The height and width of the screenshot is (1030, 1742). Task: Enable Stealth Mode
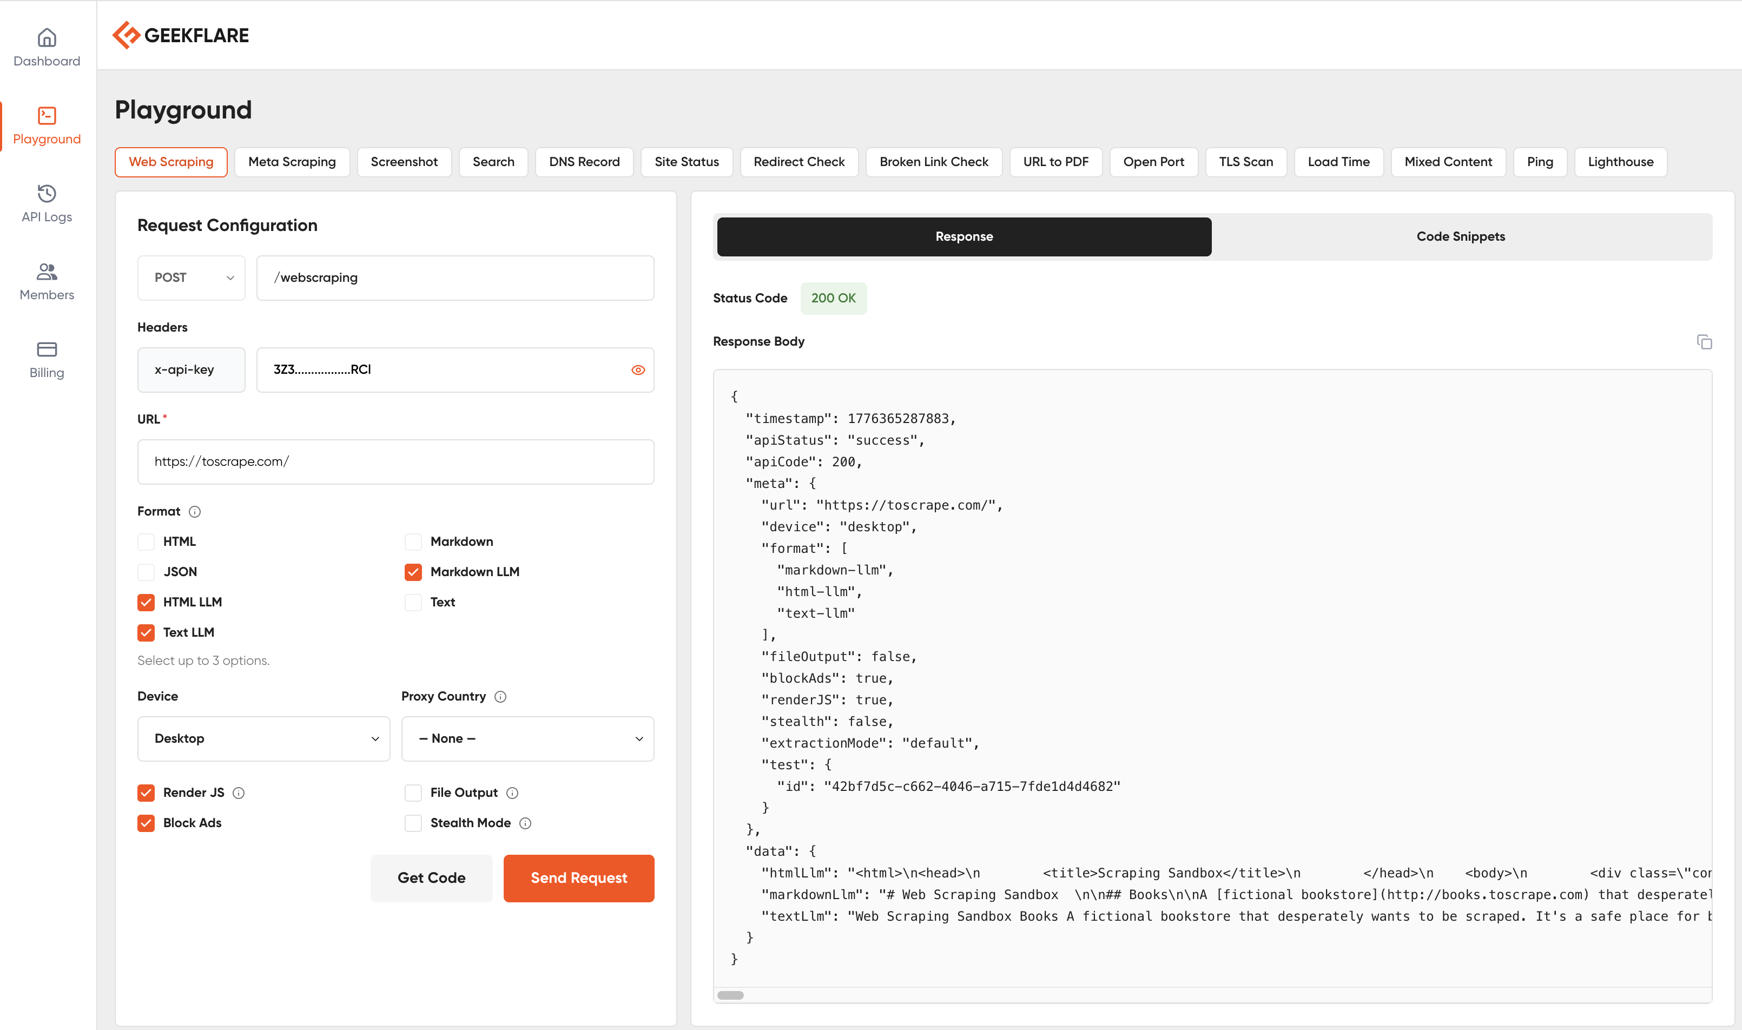coord(414,823)
